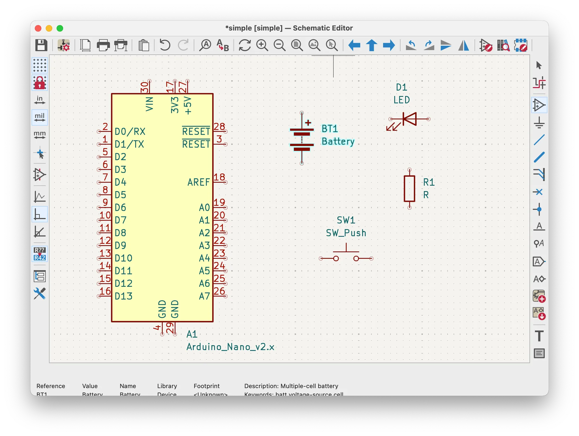Toggle grid display
Viewport: 579px width, 436px height.
point(40,65)
